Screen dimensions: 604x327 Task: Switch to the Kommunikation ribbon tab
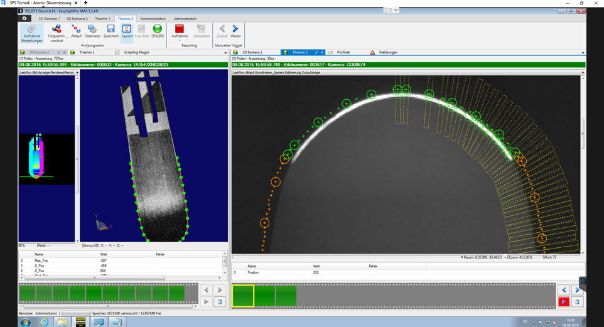click(153, 19)
